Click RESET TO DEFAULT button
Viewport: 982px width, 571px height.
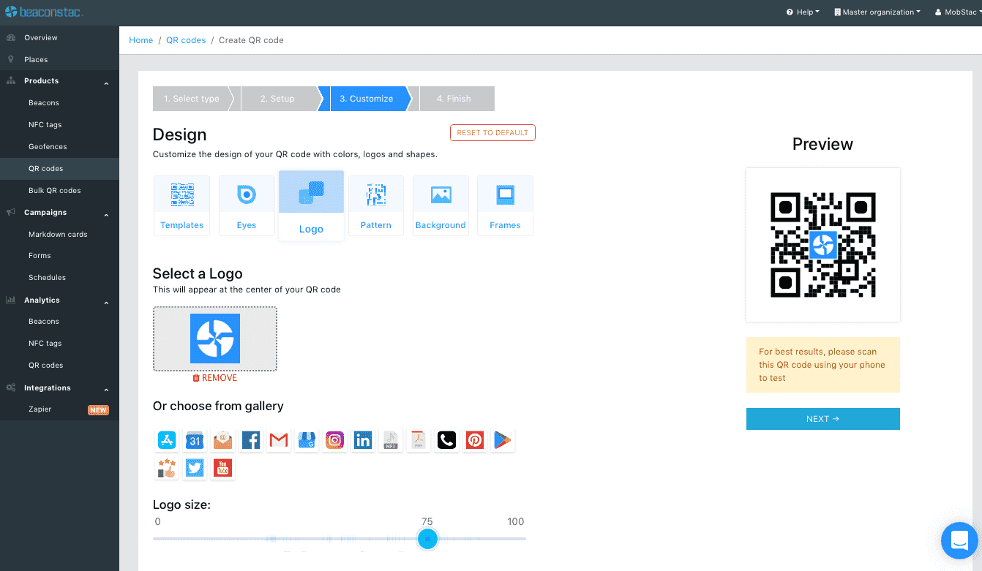click(x=492, y=133)
